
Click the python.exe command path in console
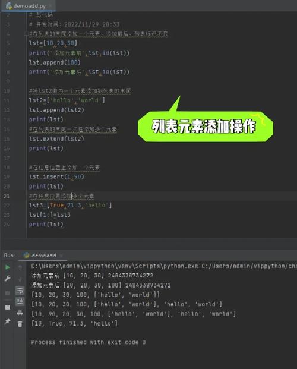click(163, 266)
